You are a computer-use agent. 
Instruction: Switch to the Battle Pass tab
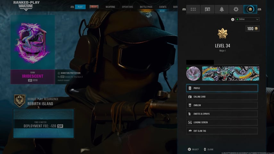[x=146, y=7]
